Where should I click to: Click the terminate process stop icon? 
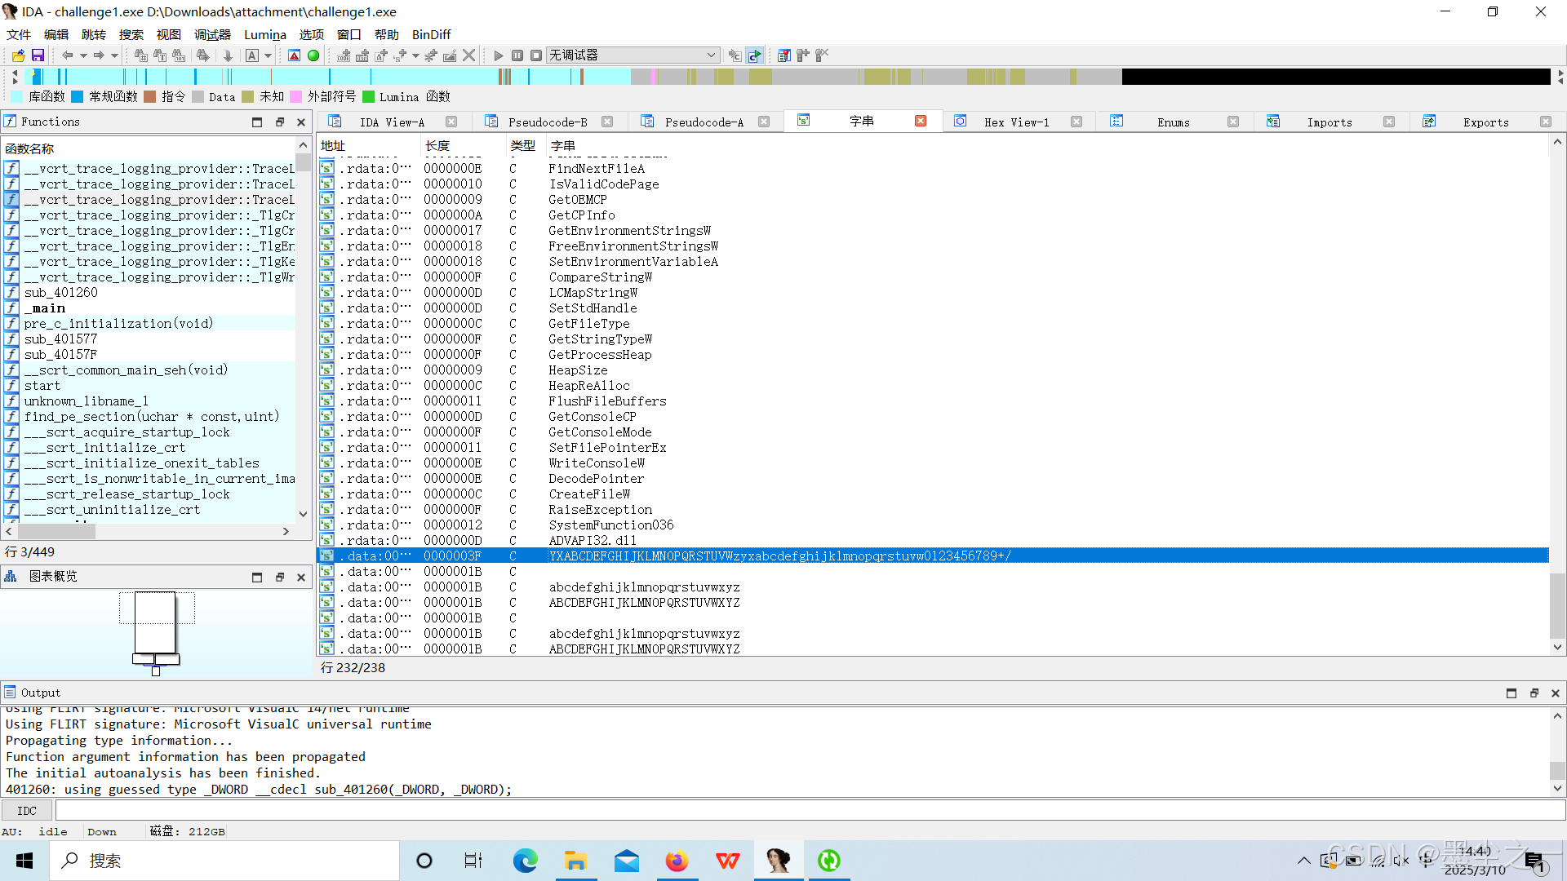click(536, 55)
